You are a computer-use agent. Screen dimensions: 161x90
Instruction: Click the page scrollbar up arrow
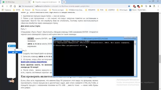[160, 13]
